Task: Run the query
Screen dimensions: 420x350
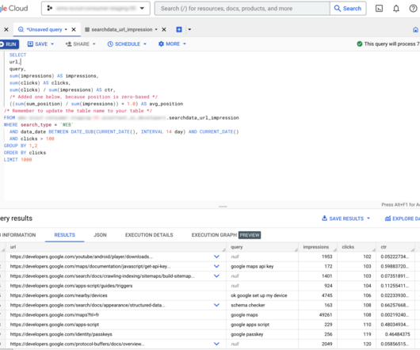Action: (9, 44)
